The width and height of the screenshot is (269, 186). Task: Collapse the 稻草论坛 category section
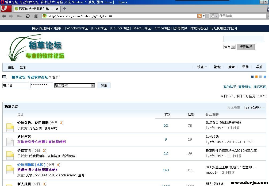264,107
